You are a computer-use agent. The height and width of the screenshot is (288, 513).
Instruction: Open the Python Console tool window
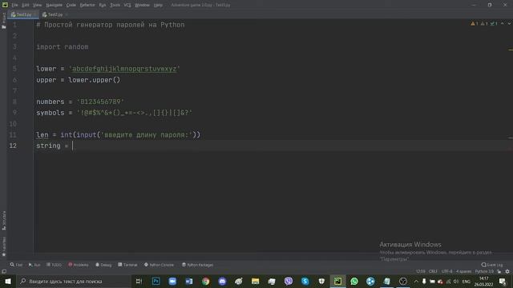pyautogui.click(x=159, y=265)
